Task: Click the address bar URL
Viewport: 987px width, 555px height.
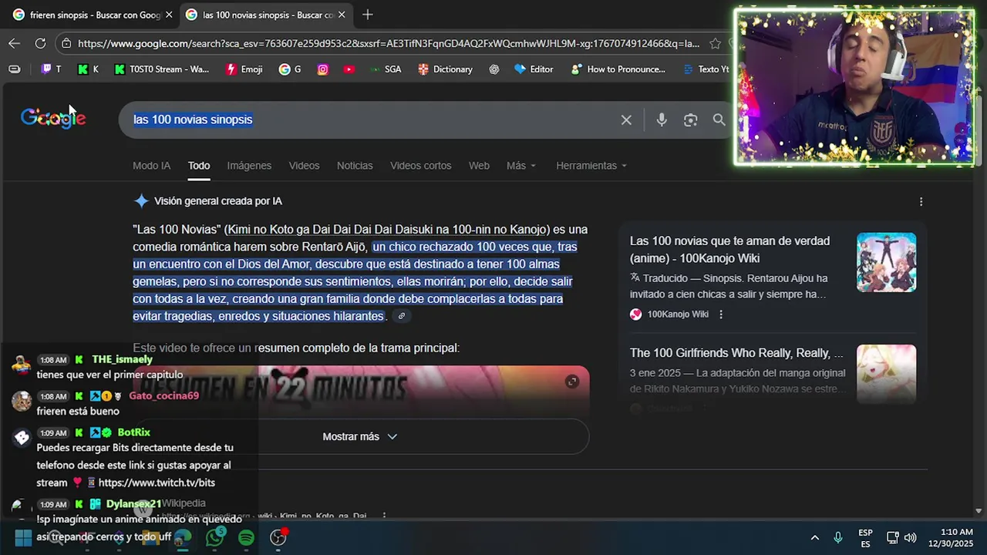Action: (x=388, y=44)
